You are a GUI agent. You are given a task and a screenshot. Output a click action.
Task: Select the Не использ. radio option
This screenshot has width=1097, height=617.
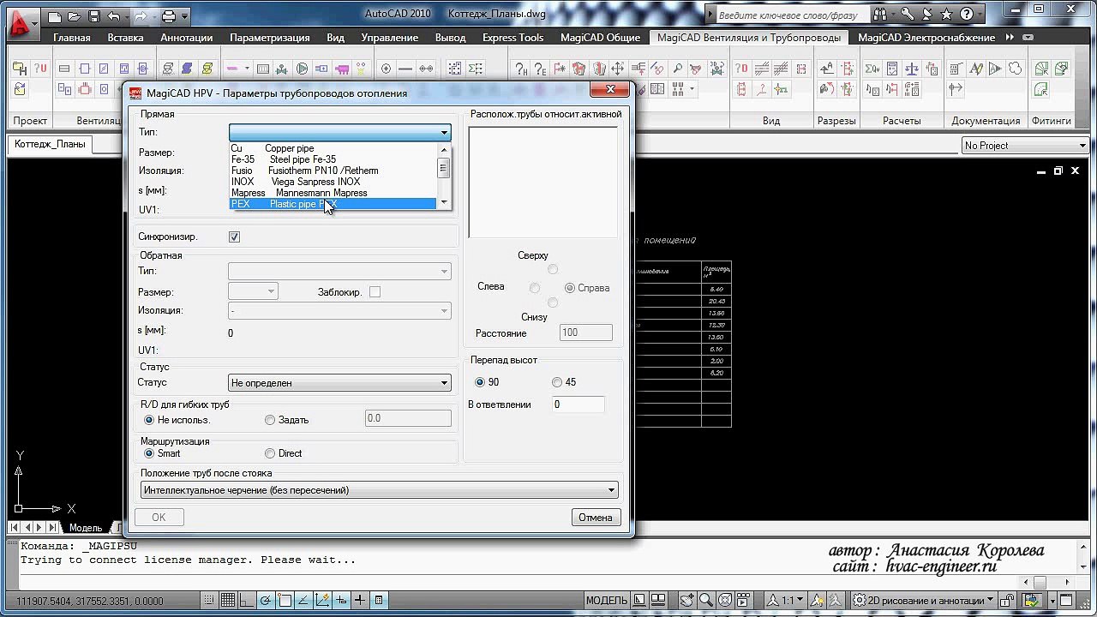[149, 420]
